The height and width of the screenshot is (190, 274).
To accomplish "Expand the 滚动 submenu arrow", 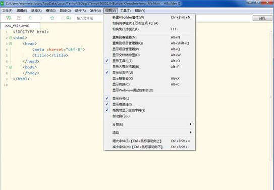I will coord(191,132).
